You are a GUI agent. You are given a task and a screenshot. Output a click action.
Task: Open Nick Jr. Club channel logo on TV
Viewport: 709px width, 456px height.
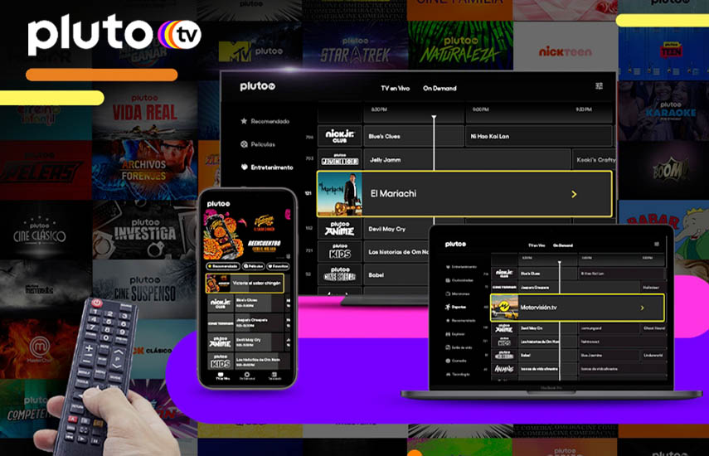pyautogui.click(x=340, y=136)
